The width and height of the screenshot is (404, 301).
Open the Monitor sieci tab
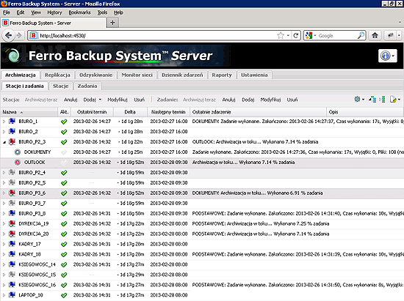(x=137, y=75)
